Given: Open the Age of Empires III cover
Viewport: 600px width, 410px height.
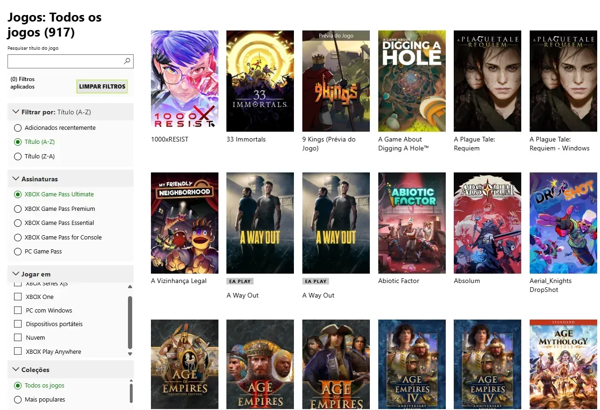Looking at the screenshot, I should (x=336, y=365).
